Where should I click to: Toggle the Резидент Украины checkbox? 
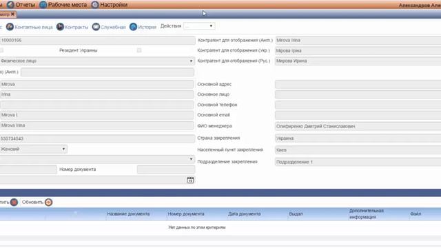139,50
